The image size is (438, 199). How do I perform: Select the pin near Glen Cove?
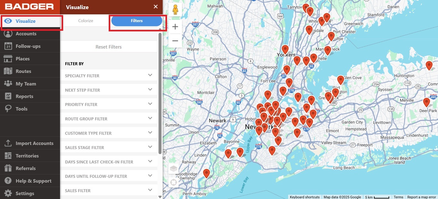341,80
